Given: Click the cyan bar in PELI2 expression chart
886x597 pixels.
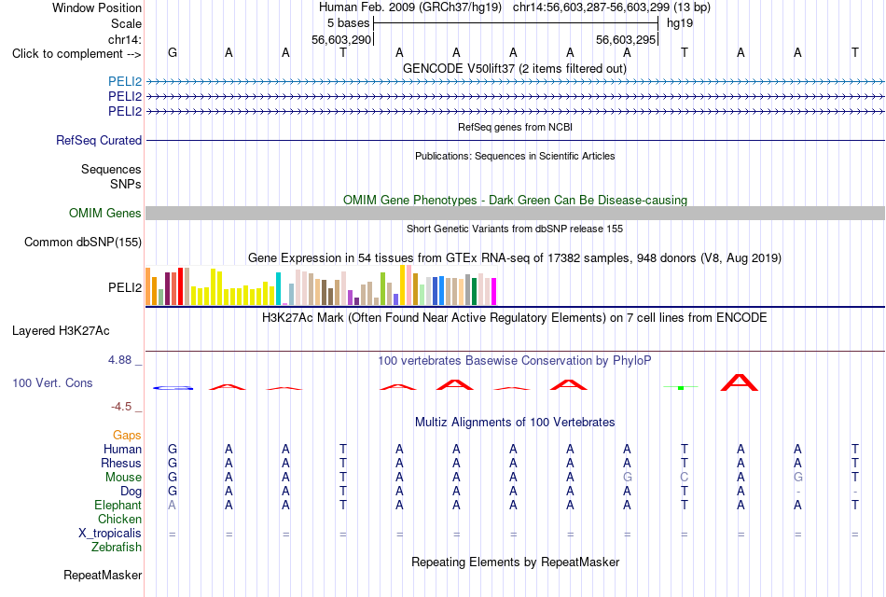Looking at the screenshot, I should point(278,289).
